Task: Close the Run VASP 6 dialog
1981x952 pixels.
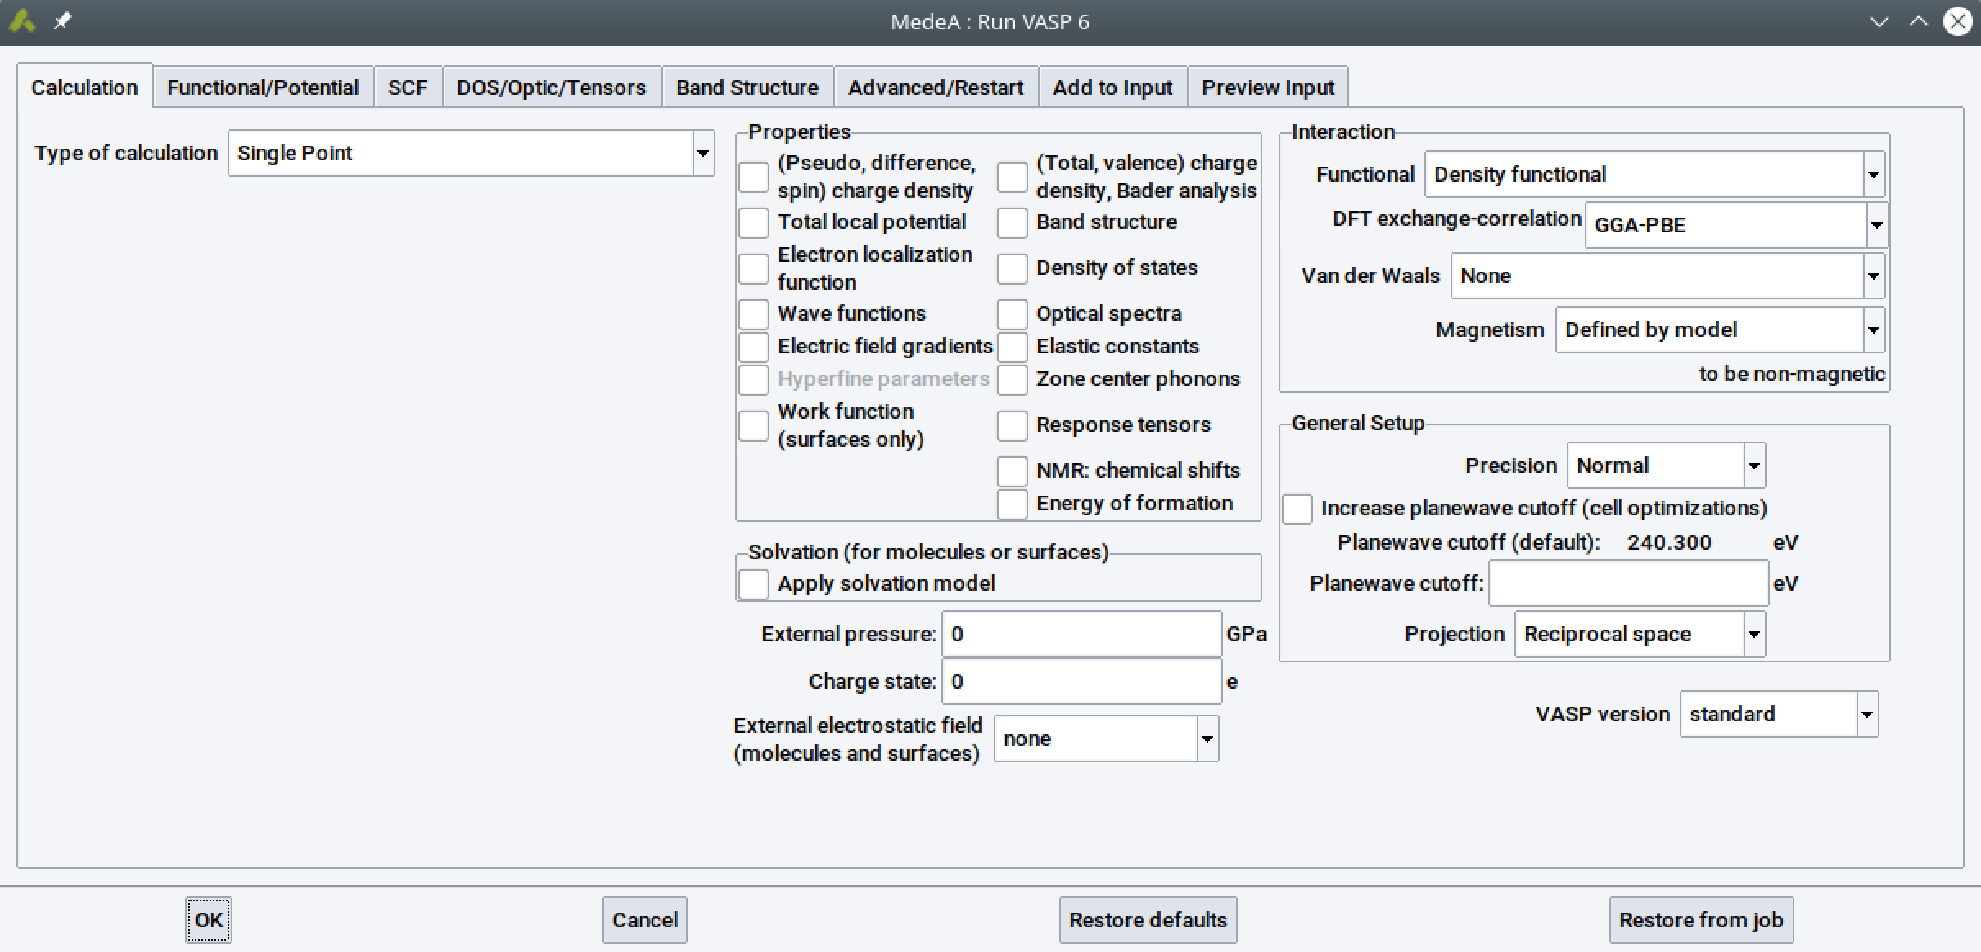Action: coord(1957,22)
